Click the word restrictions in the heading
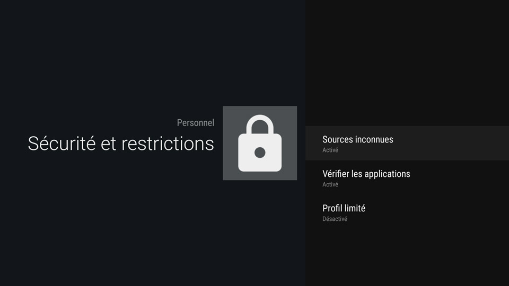The width and height of the screenshot is (509, 286). pyautogui.click(x=168, y=144)
